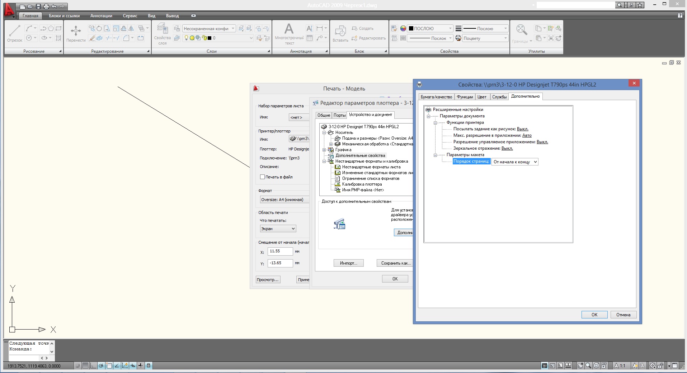
Task: Toggle the lock icon in status bar
Action: point(660,365)
